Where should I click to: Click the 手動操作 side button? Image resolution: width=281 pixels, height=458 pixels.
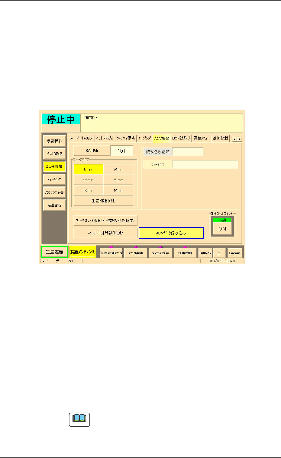tap(54, 141)
